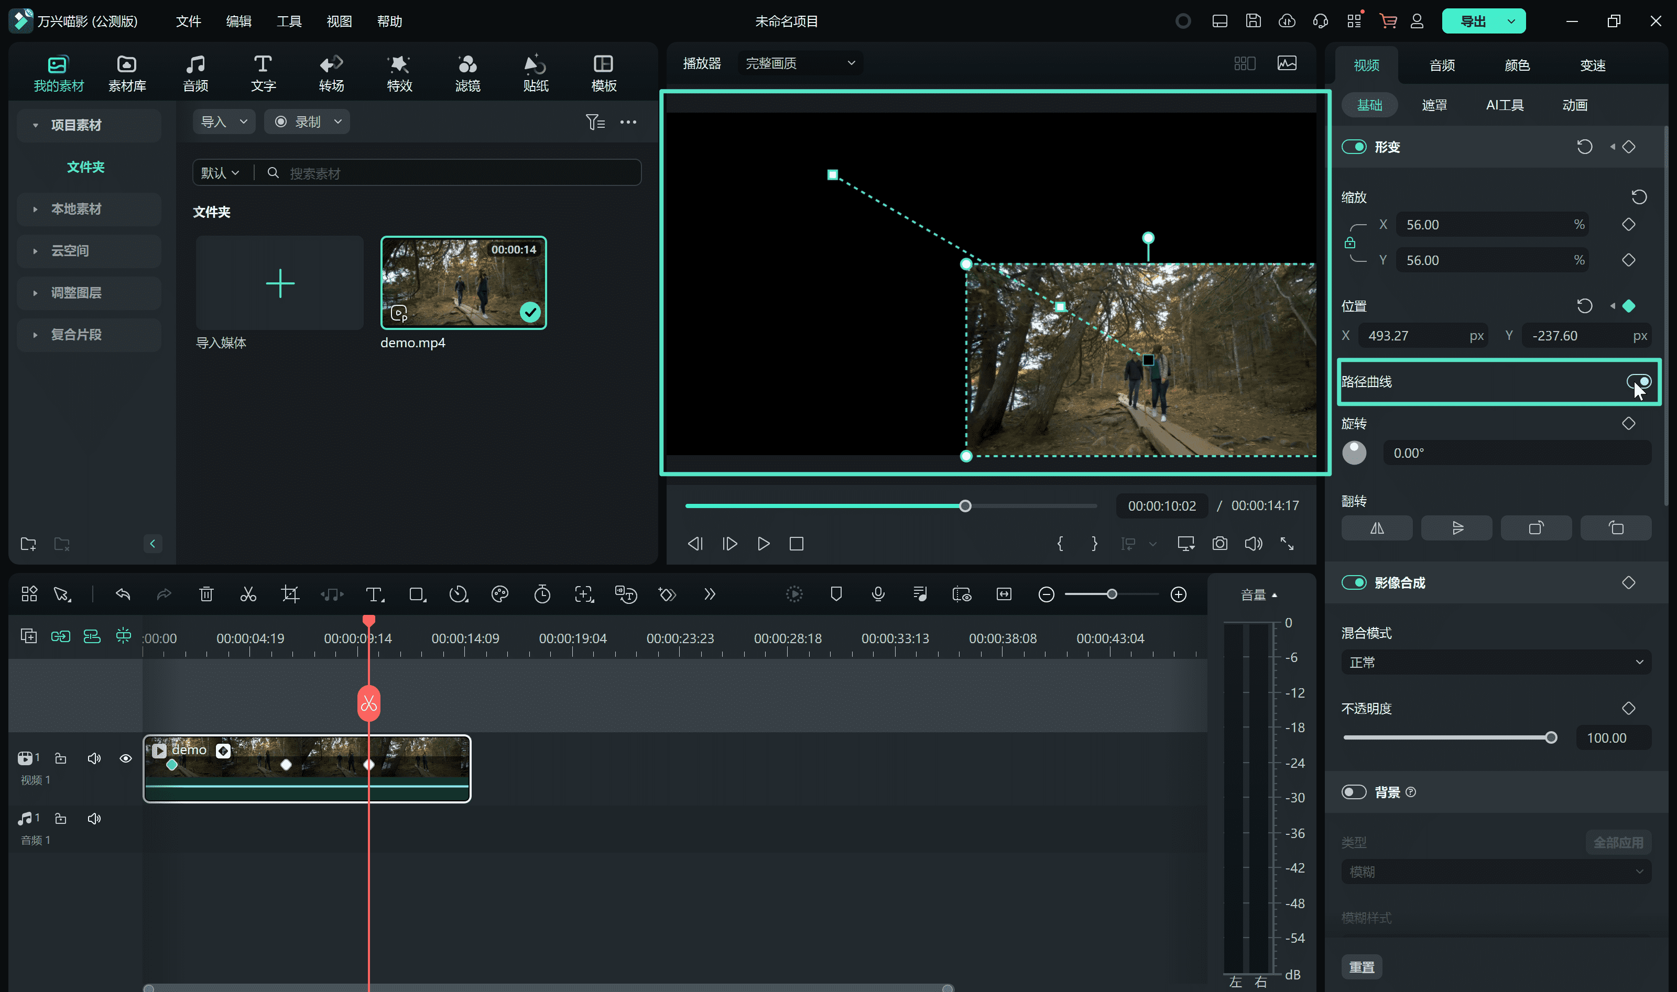
Task: Click the voiceover microphone icon
Action: (x=878, y=593)
